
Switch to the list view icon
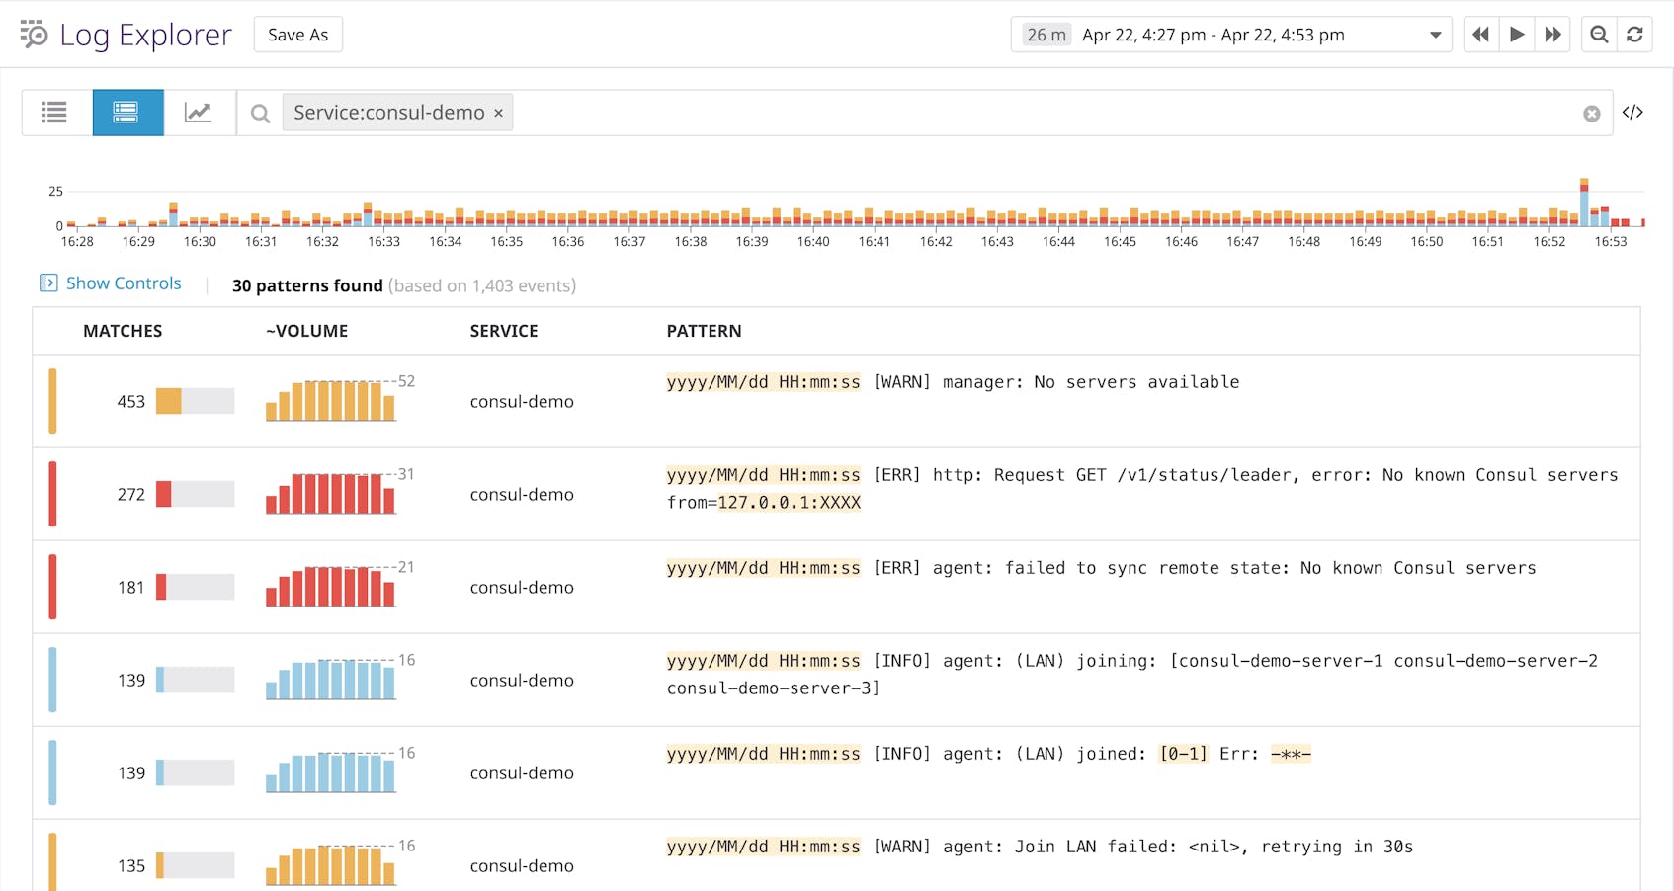pyautogui.click(x=54, y=112)
